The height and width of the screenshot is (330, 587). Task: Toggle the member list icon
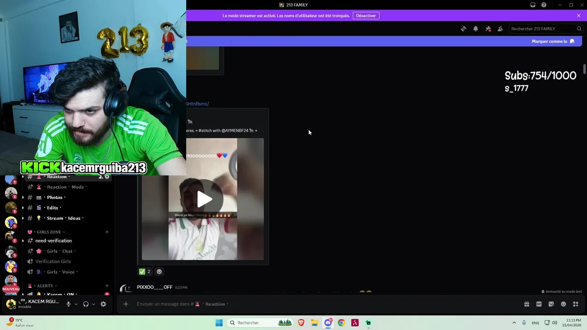click(x=500, y=28)
